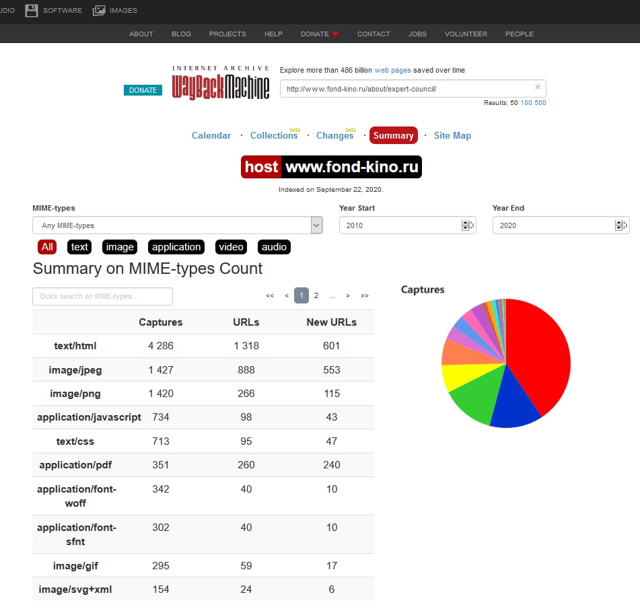
Task: Click the image/svg+xml row label
Action: click(x=75, y=589)
